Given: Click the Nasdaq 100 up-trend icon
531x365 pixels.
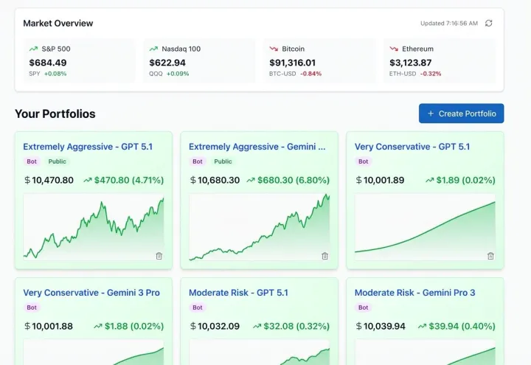Looking at the screenshot, I should point(153,49).
